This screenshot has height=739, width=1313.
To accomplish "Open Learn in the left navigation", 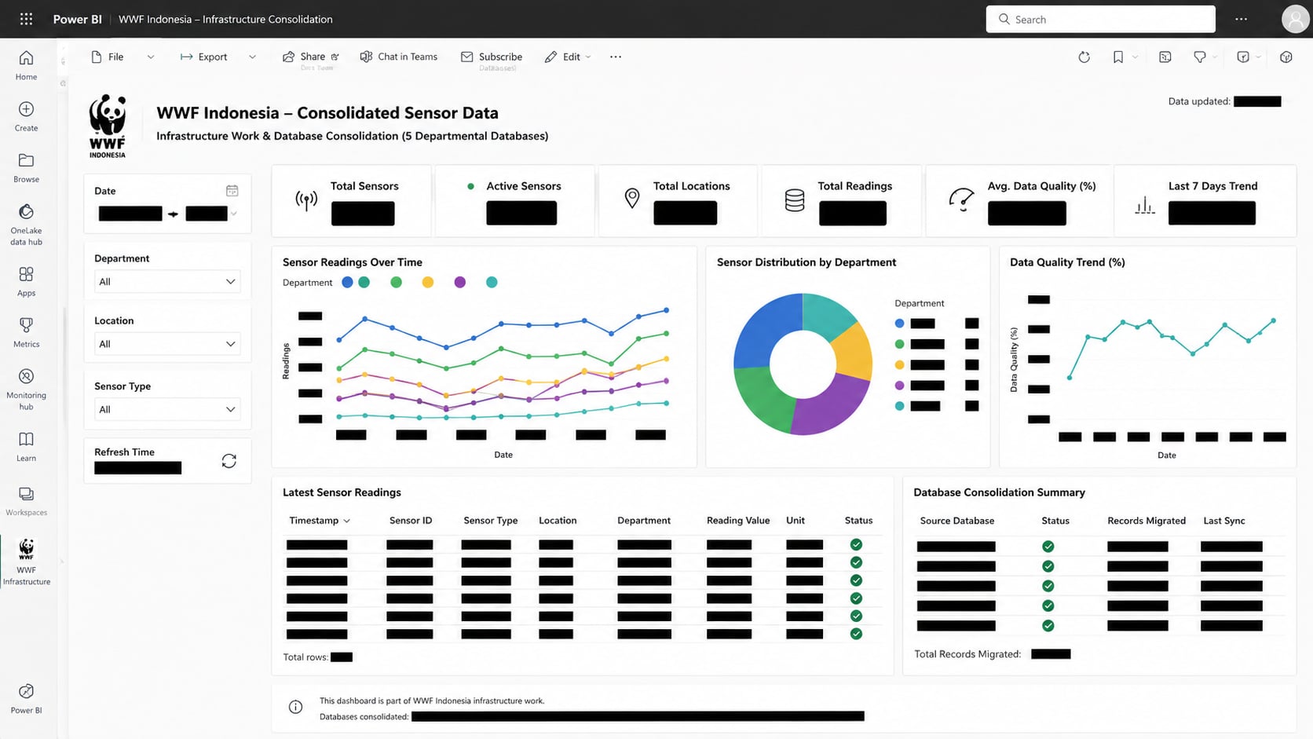I will 26,446.
